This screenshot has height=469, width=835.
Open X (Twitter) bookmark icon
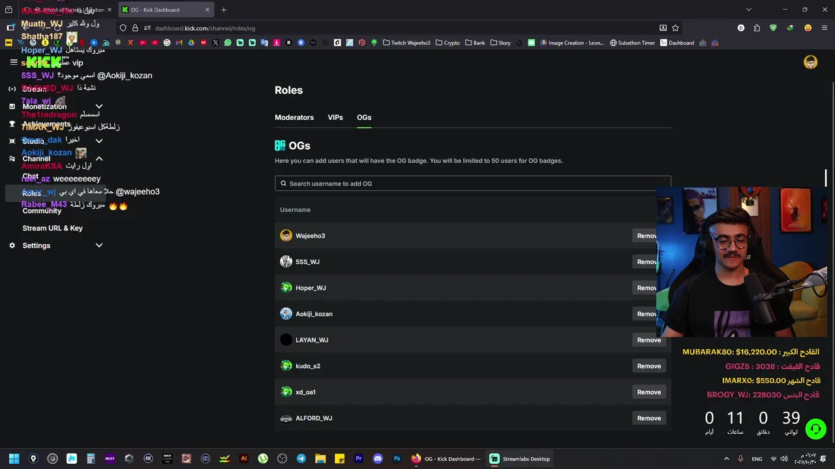(x=215, y=43)
